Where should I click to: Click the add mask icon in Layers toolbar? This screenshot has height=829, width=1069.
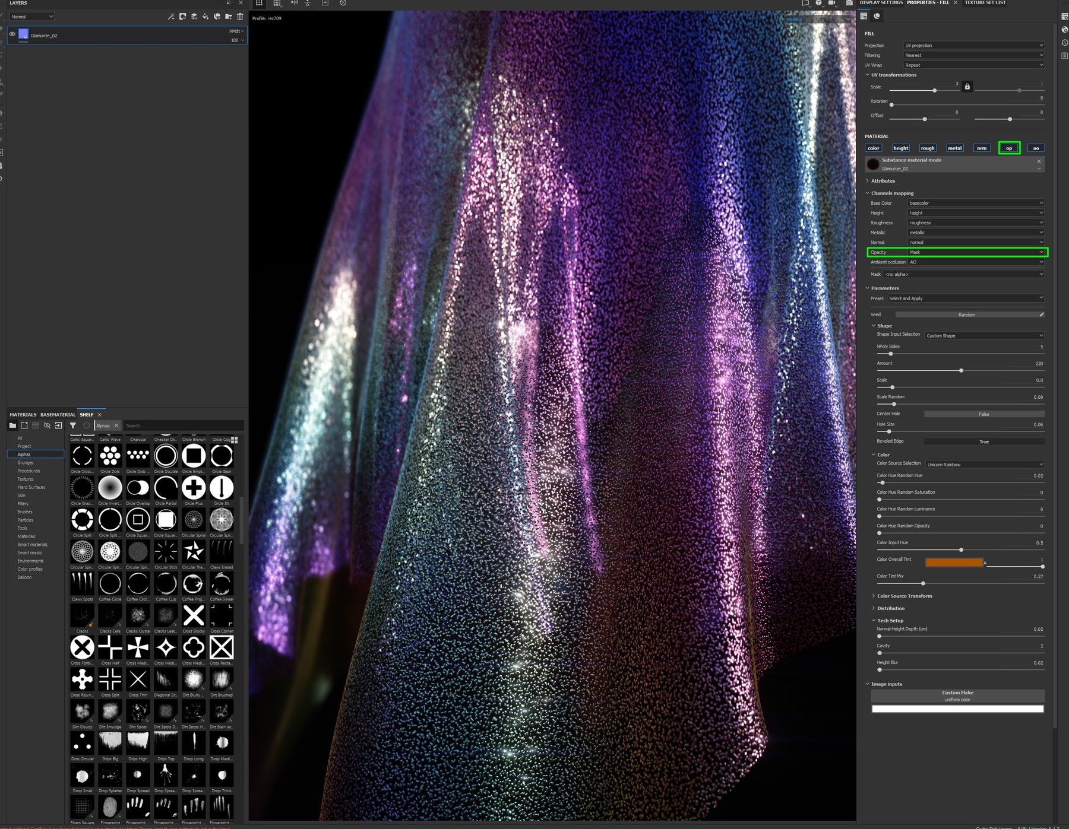pos(183,17)
